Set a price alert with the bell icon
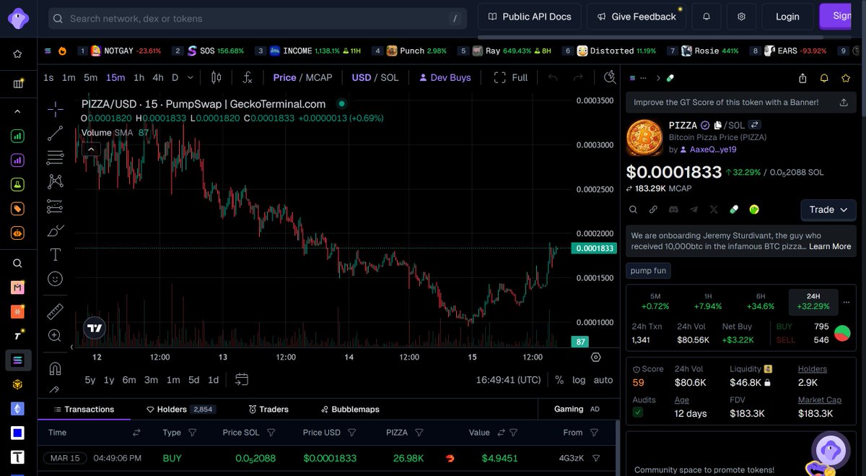The width and height of the screenshot is (866, 476). [824, 78]
